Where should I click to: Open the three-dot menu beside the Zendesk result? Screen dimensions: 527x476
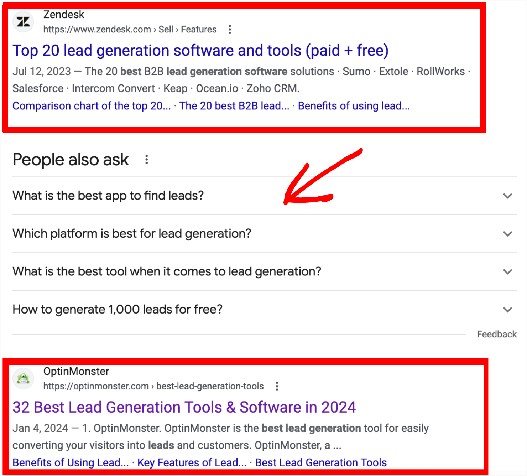pos(230,30)
